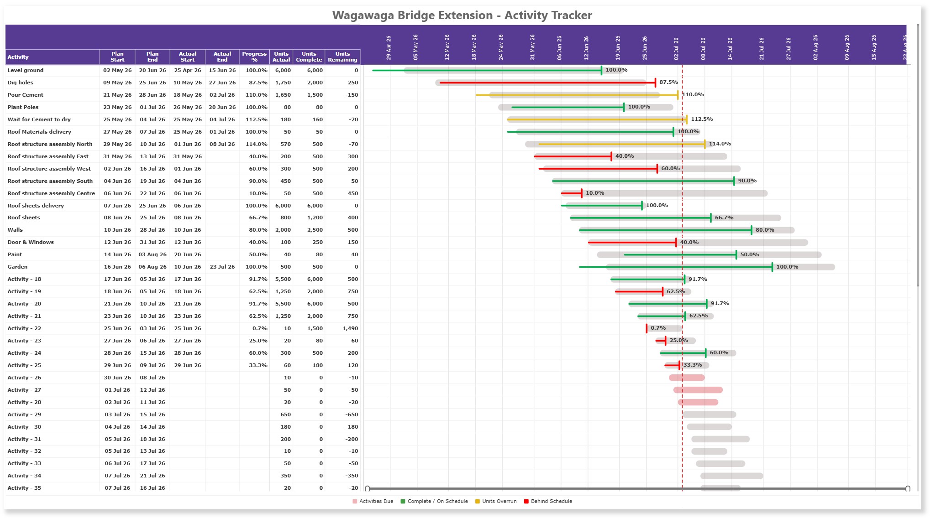Click the Wagawaga Bridge Extension chart title
The image size is (930, 518).
pos(462,15)
